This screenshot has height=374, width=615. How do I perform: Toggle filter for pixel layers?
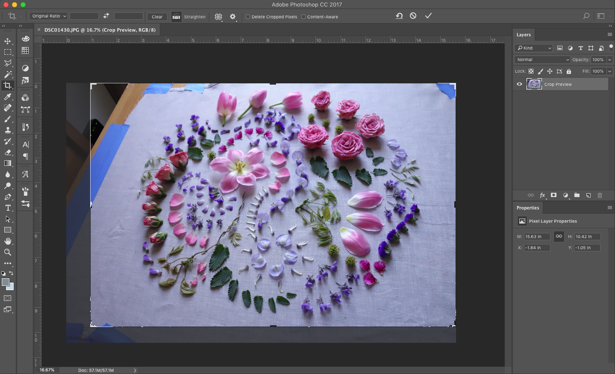560,48
